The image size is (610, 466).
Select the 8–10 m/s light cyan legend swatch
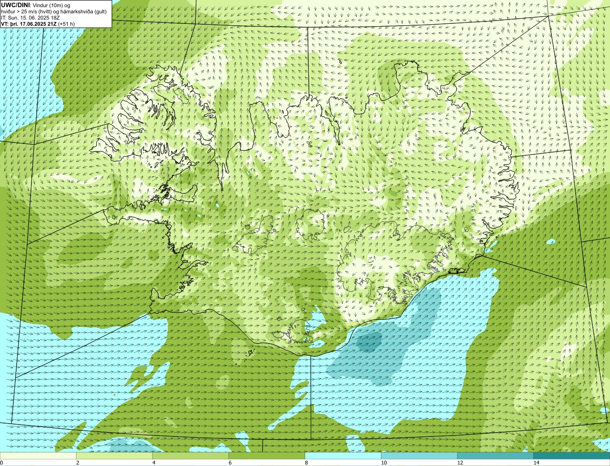343,456
